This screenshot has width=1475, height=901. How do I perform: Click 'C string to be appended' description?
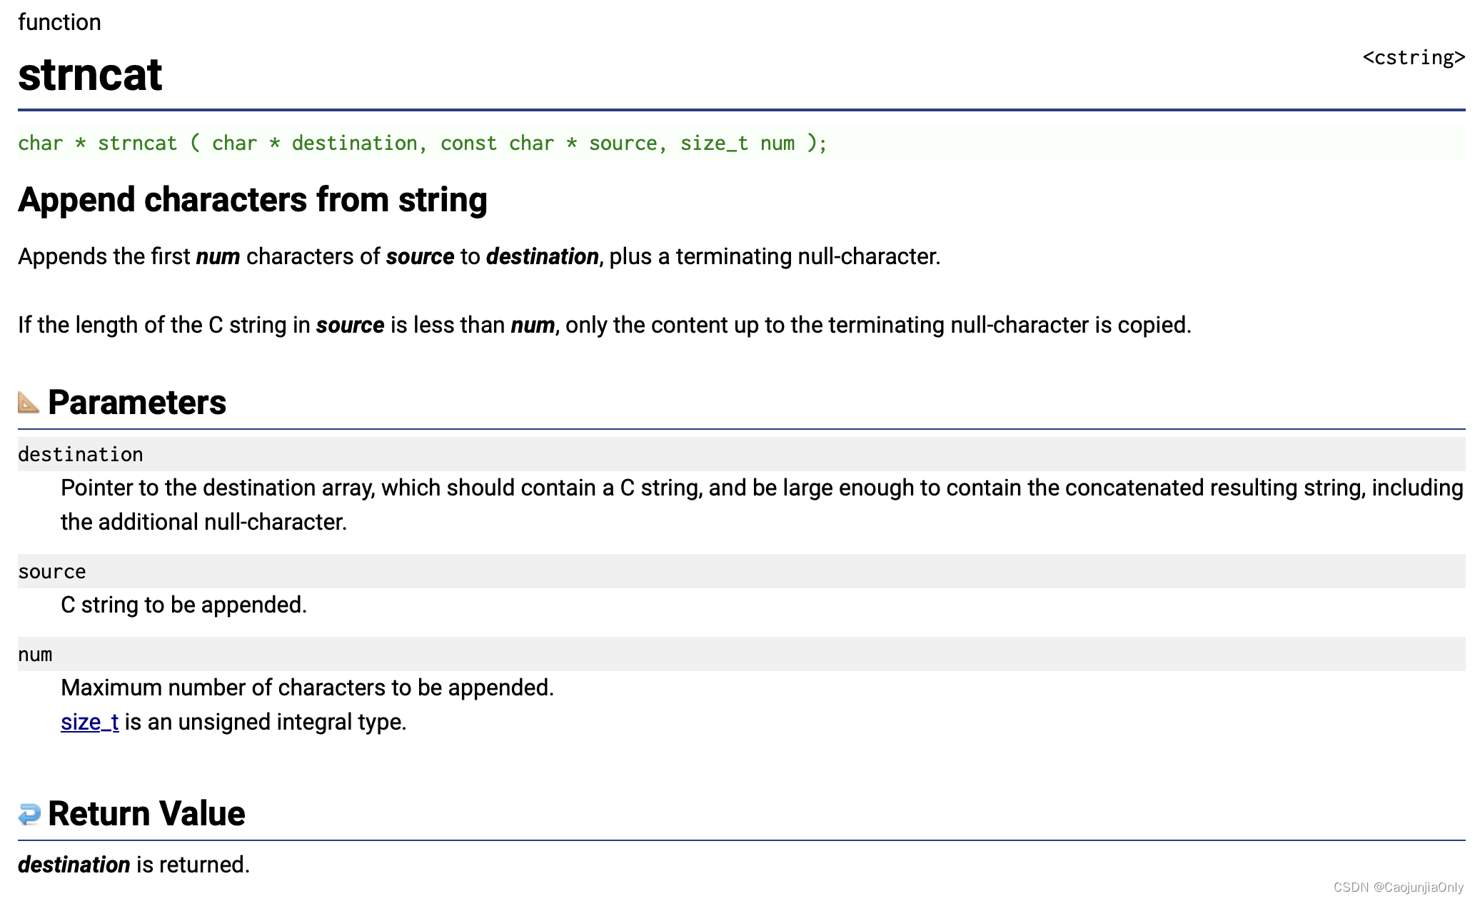[184, 605]
